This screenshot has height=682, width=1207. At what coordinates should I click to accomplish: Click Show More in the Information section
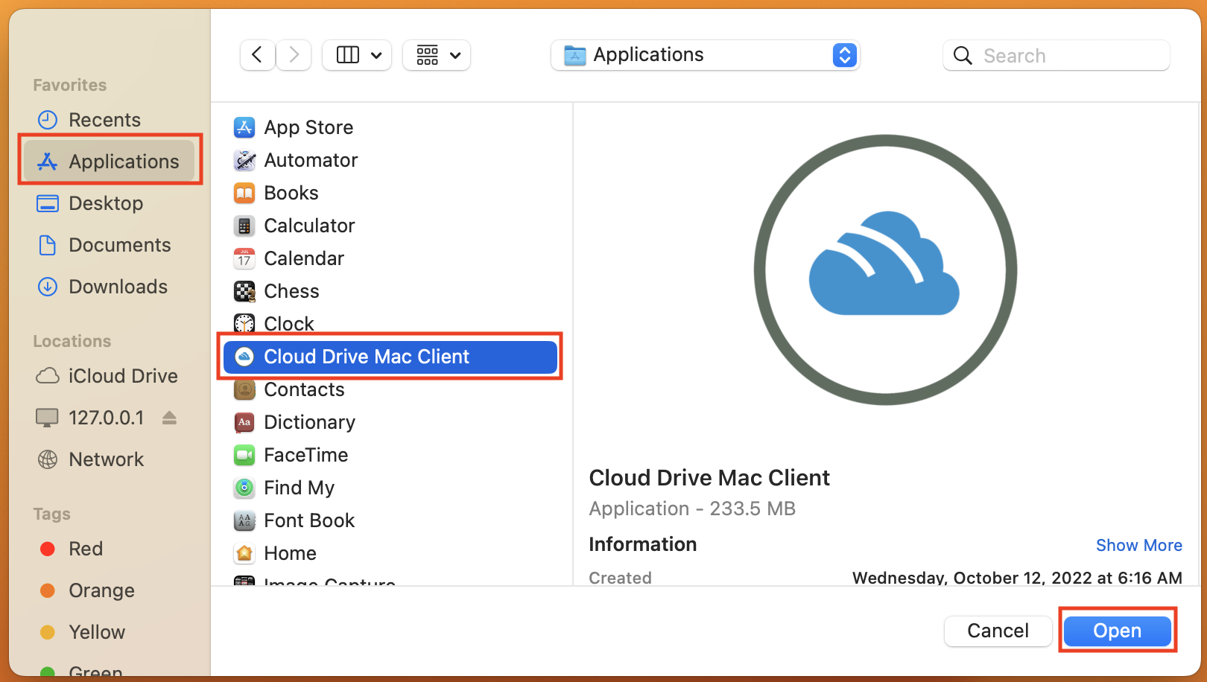(1138, 545)
